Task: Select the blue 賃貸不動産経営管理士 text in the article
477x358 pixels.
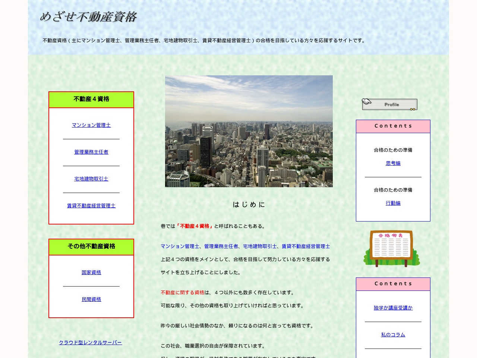Action: 306,246
